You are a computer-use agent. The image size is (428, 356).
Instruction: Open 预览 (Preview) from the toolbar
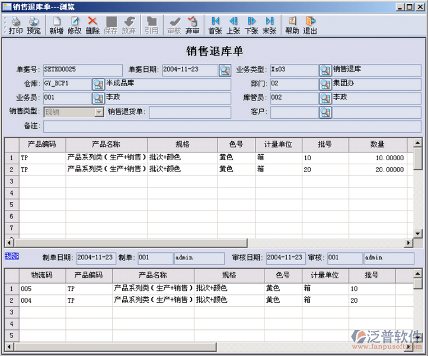point(34,25)
